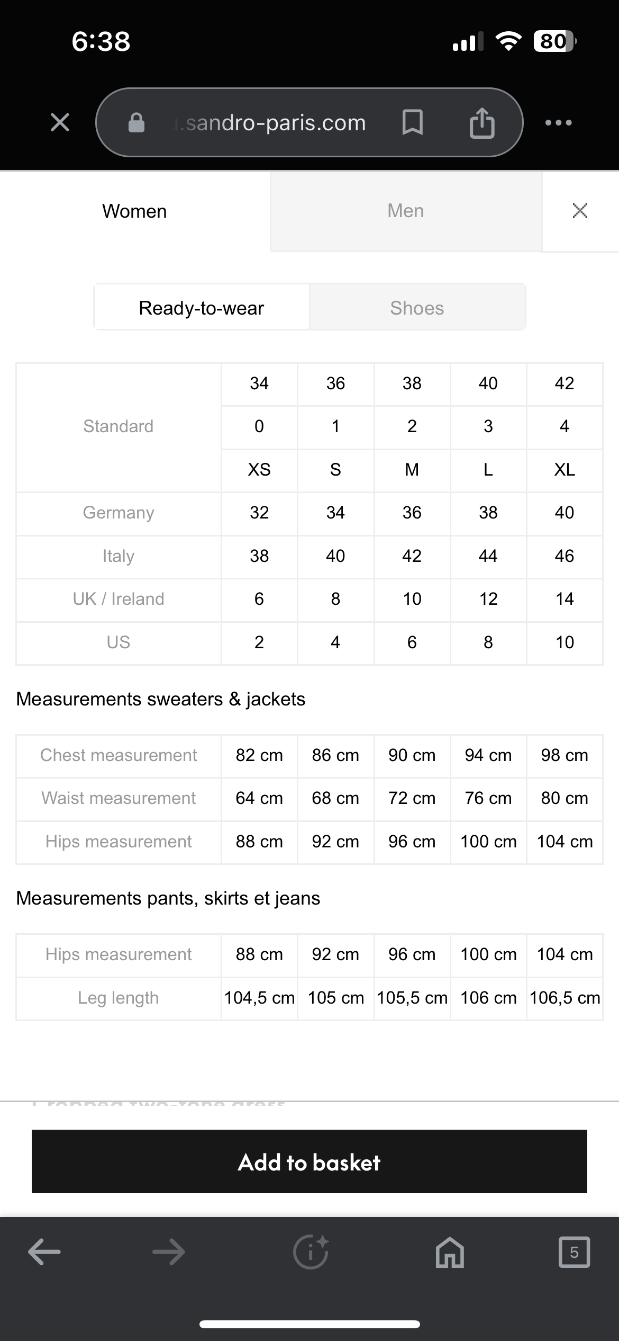
Task: Close the browser tab with X icon
Action: tap(60, 122)
